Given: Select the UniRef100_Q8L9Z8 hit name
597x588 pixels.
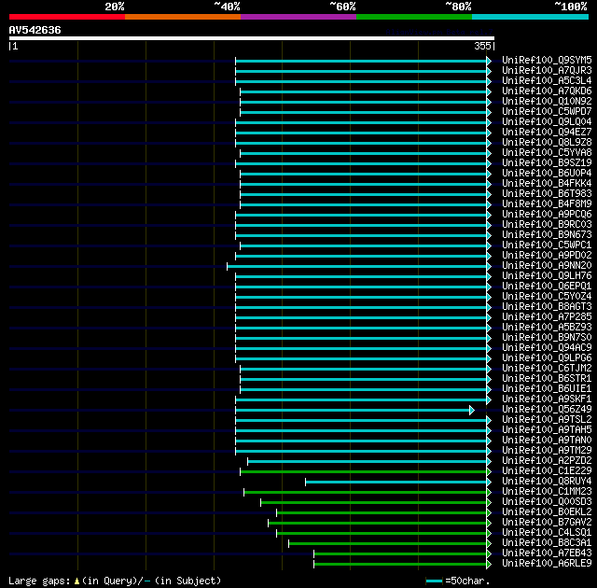Looking at the screenshot, I should tap(547, 143).
